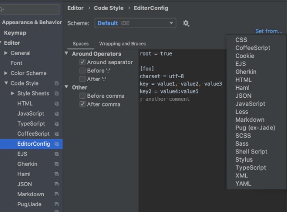Switch to Wrapping and Braces tab

[x=122, y=44]
